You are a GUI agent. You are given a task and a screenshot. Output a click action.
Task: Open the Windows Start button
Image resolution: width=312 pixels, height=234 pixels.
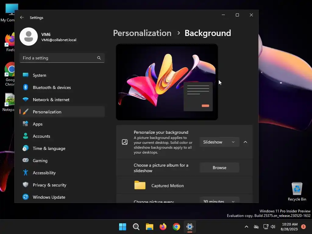click(x=122, y=227)
